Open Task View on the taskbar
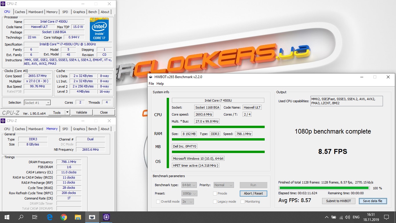Viewport: 396px width, 223px height. pyautogui.click(x=35, y=217)
